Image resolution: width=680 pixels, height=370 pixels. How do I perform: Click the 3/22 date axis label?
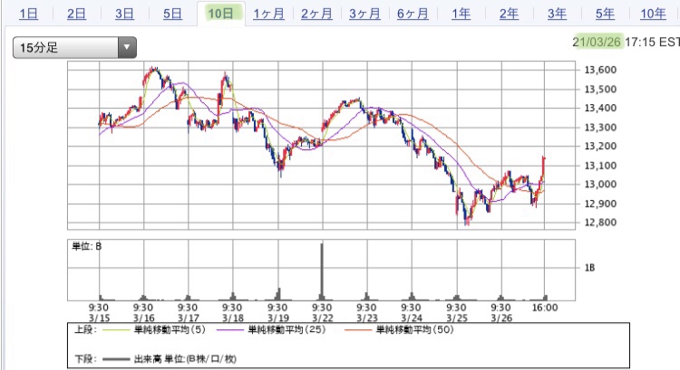point(323,318)
